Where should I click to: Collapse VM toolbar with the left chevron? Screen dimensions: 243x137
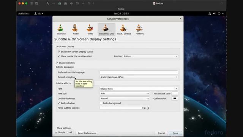click(93, 3)
